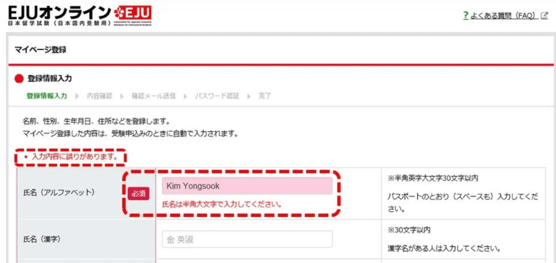This screenshot has height=263, width=556.
Task: Select the 登録情報入力 step in progress bar
Action: pyautogui.click(x=47, y=96)
